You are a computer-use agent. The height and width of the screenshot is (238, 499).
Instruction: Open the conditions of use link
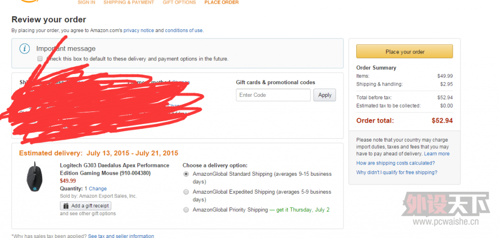pyautogui.click(x=184, y=30)
